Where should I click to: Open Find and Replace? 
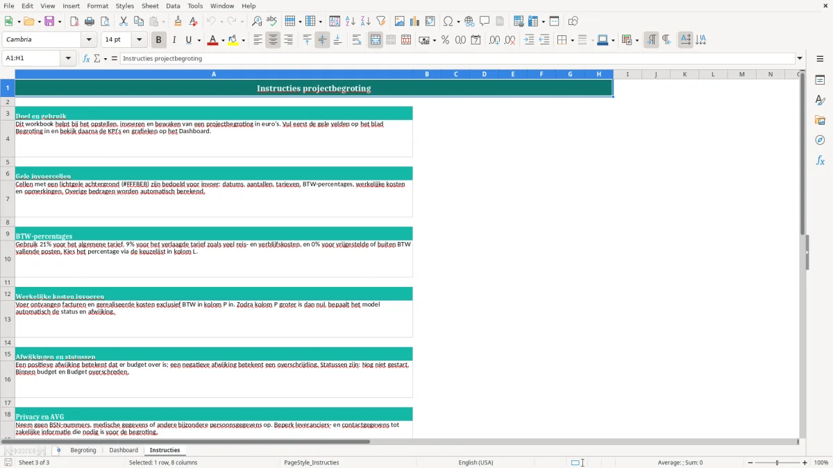(257, 21)
